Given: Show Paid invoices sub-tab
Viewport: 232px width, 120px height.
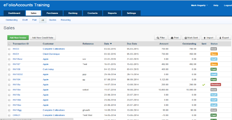Looking at the screenshot, I should coord(34,20).
